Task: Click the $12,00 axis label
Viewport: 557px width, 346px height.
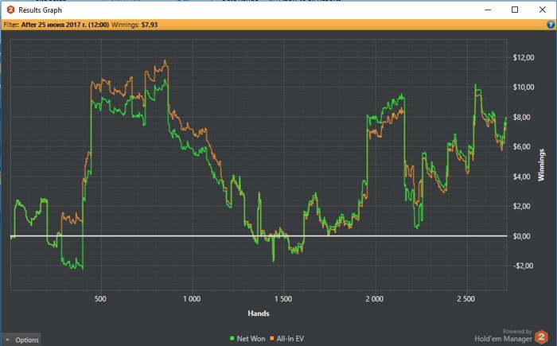Action: click(524, 57)
